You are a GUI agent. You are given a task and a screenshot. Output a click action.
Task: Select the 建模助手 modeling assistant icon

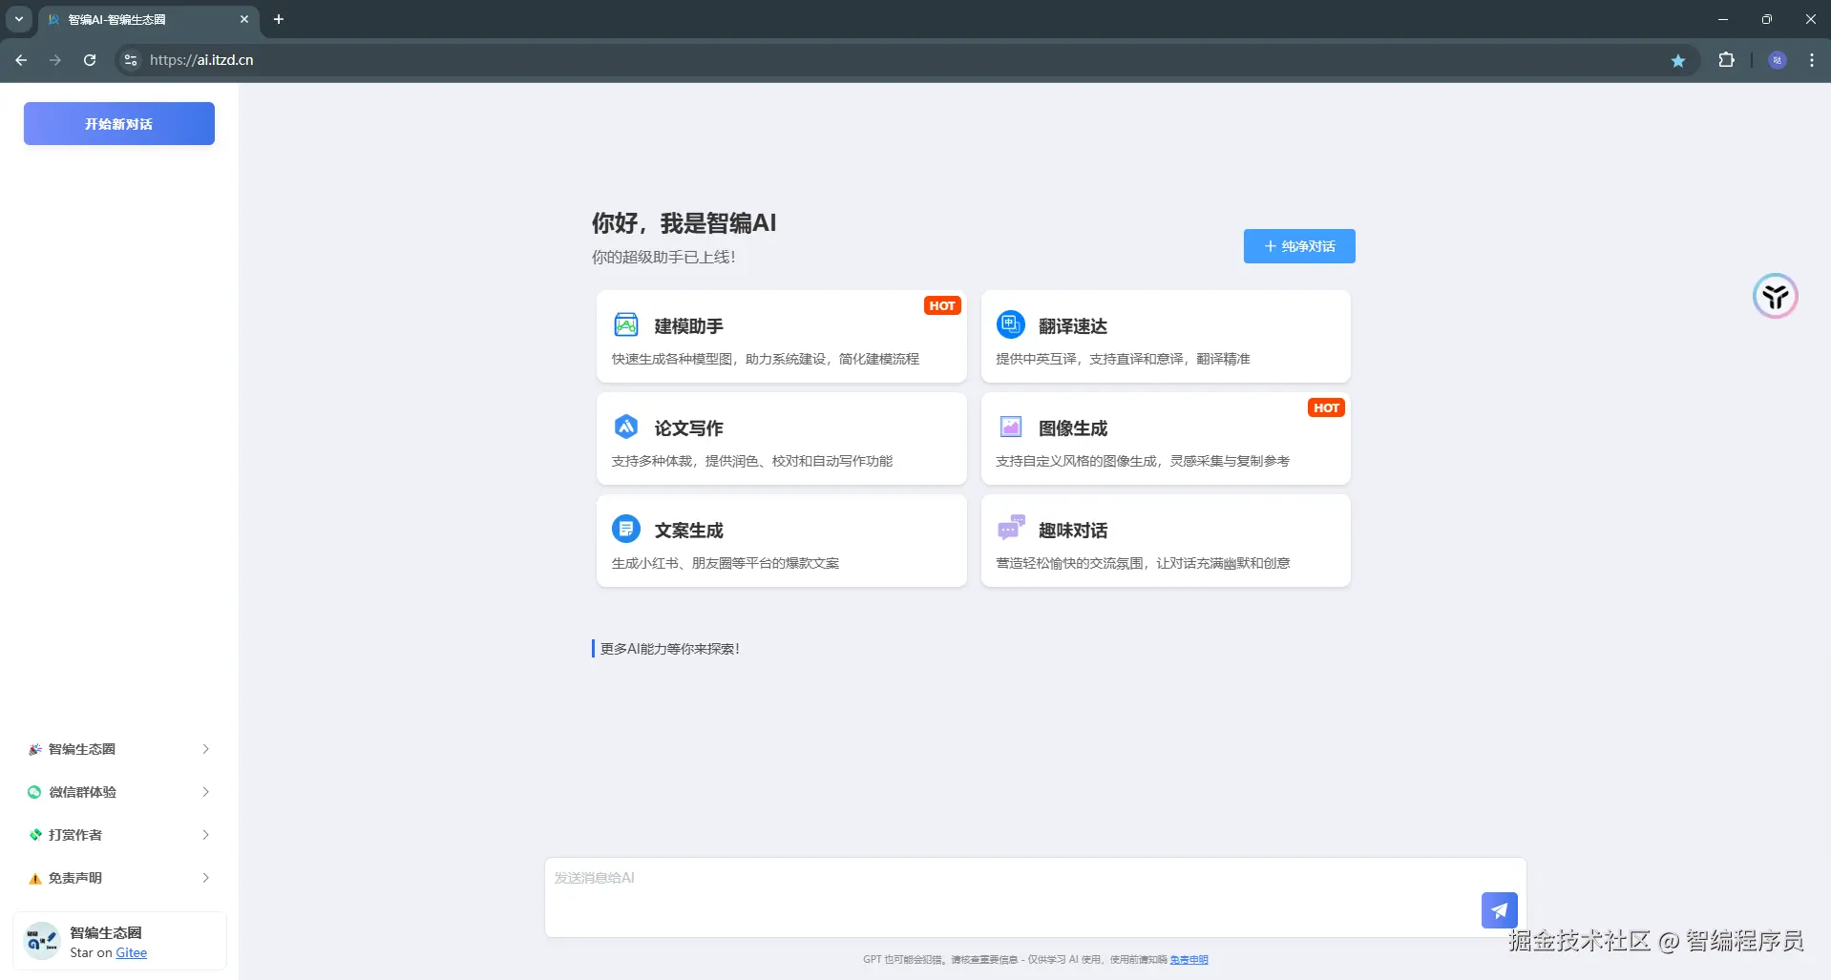(x=625, y=324)
